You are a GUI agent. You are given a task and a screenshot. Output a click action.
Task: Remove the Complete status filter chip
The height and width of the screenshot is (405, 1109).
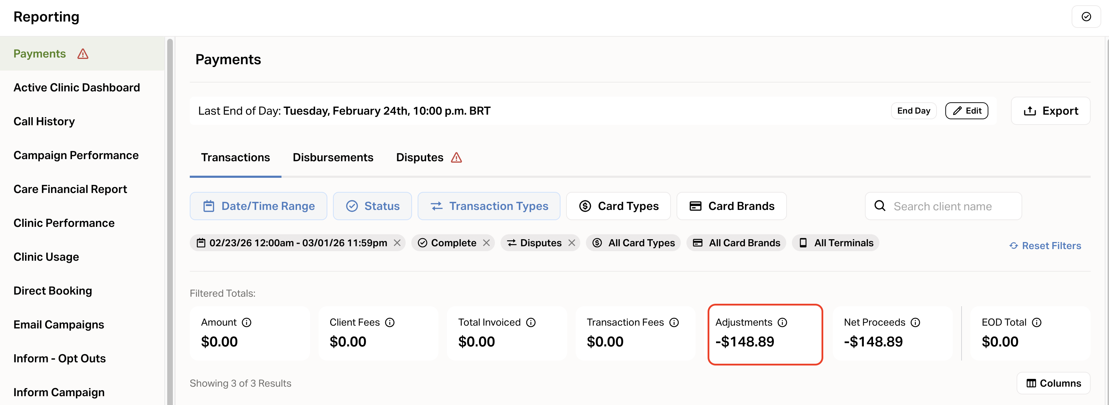coord(486,243)
